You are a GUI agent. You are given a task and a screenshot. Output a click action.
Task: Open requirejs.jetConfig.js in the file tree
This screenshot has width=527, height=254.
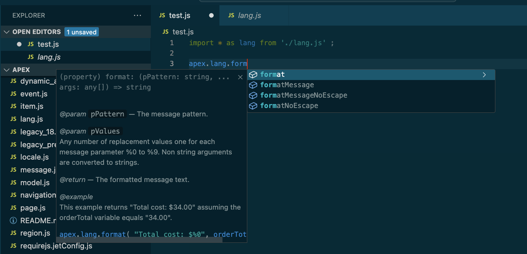pyautogui.click(x=56, y=246)
